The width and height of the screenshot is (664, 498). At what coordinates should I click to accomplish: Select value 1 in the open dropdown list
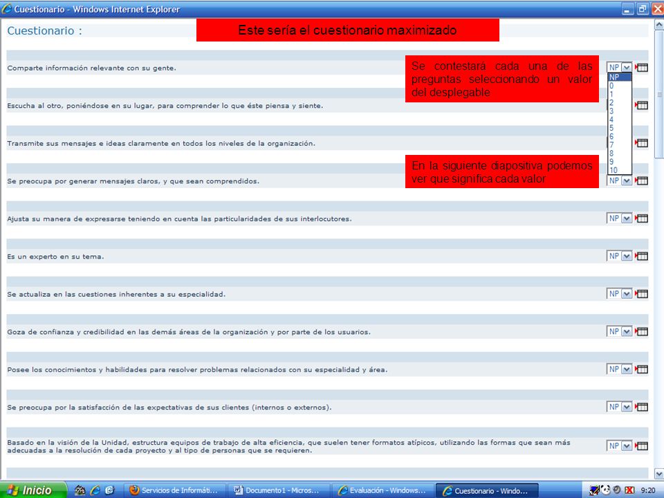coord(620,94)
